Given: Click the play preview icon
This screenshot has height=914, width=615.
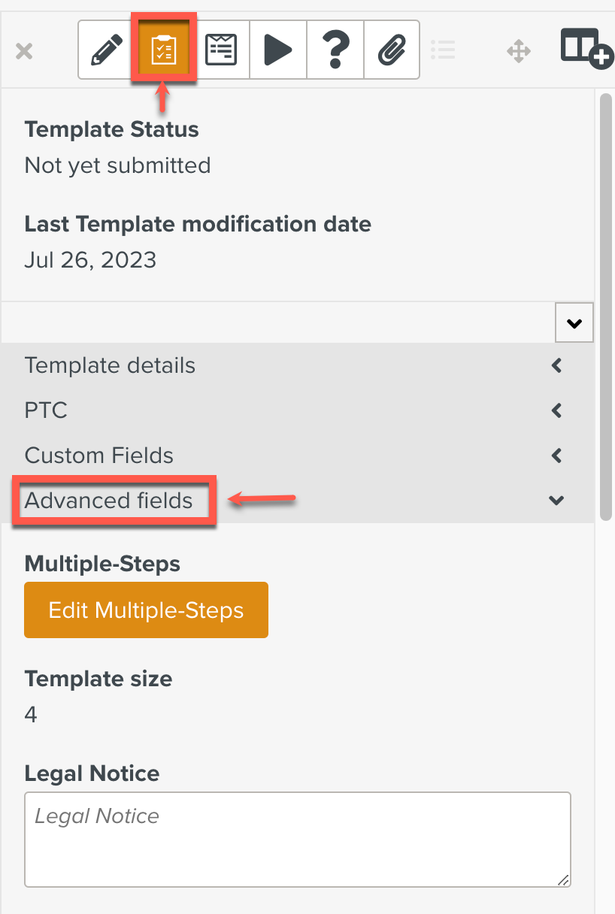Looking at the screenshot, I should 278,51.
